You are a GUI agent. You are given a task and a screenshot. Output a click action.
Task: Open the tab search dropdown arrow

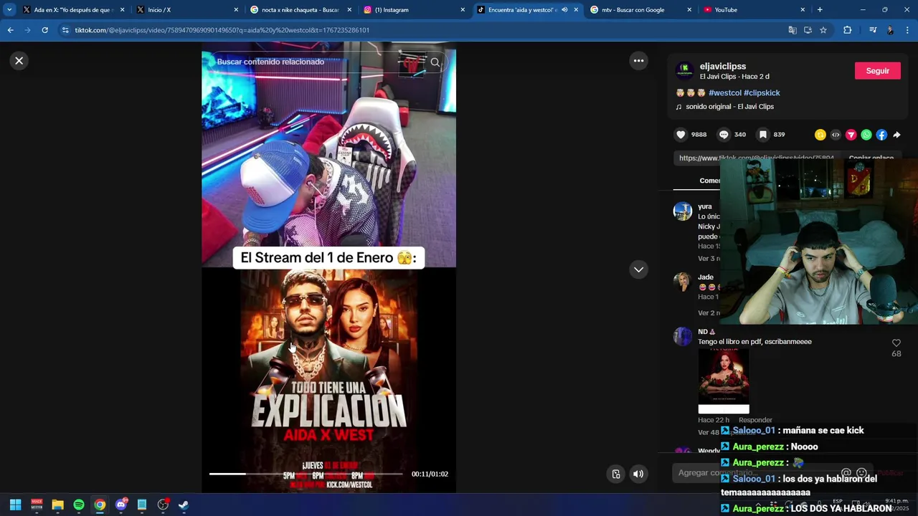tap(9, 10)
